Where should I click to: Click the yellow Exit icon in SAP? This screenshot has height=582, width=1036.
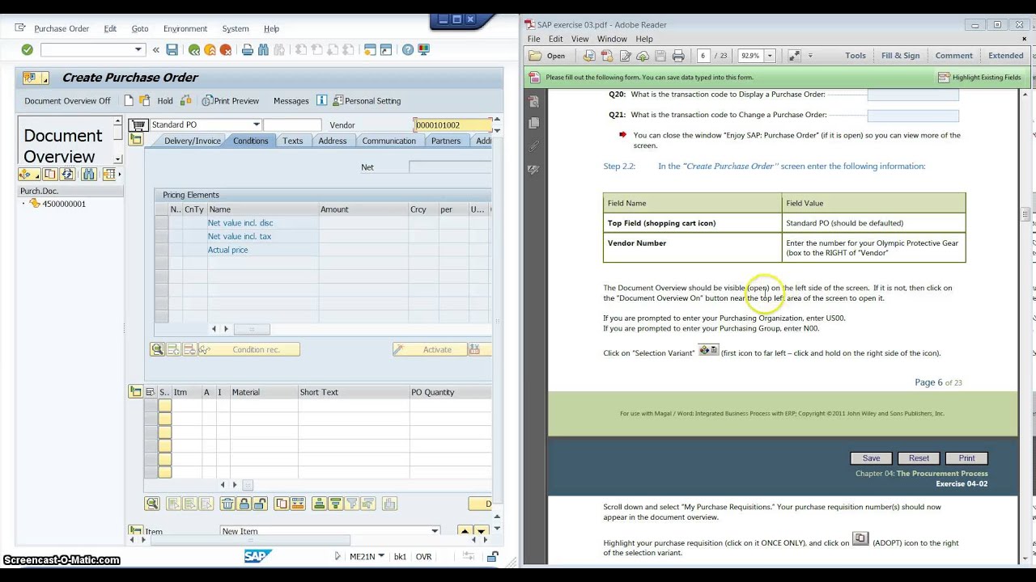pos(210,50)
